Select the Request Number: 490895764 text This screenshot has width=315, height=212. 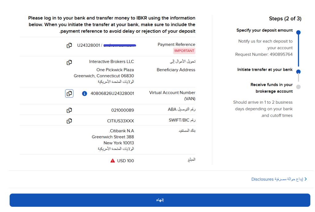tap(264, 54)
